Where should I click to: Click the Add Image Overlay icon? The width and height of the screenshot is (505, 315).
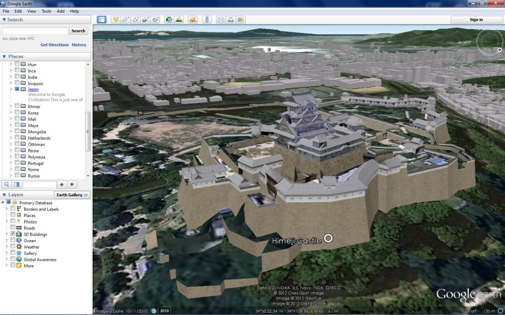145,20
